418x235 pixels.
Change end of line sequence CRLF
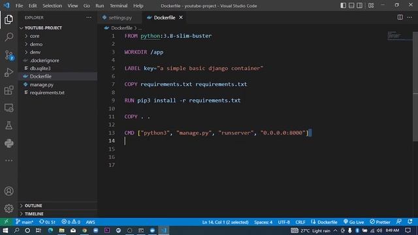point(300,222)
